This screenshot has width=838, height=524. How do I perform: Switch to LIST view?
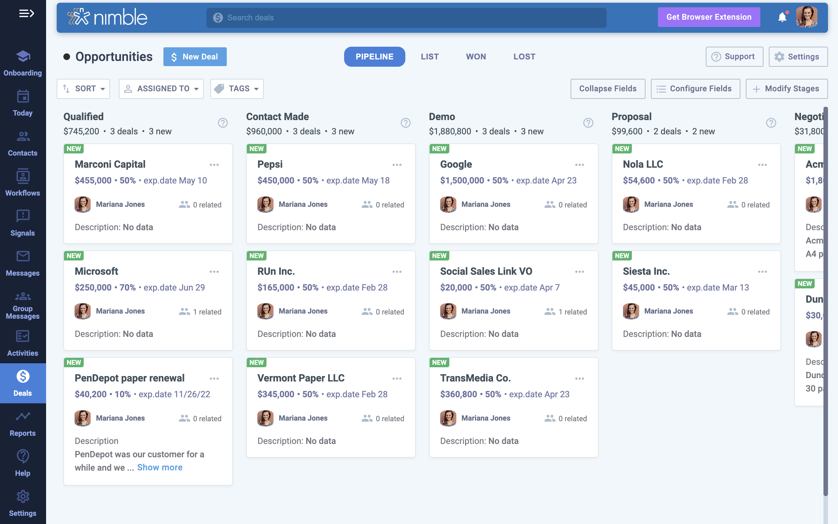[x=430, y=56]
